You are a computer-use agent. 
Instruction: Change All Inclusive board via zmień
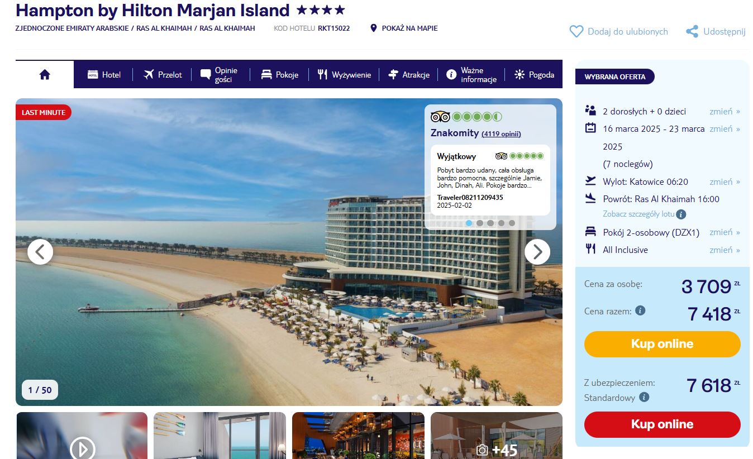(725, 250)
